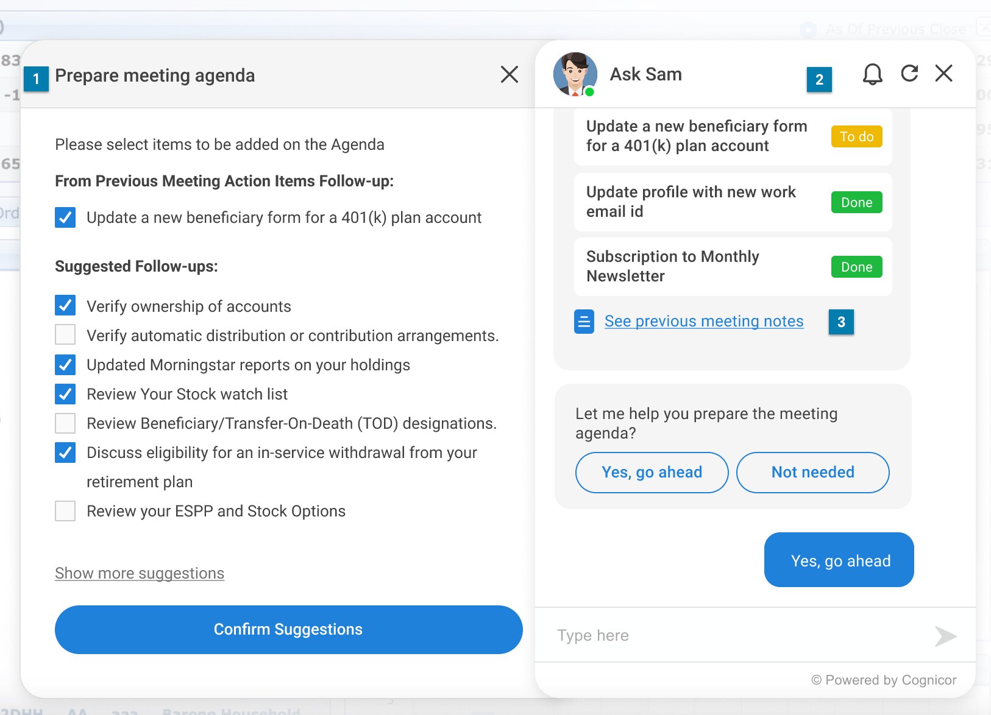Close the Prepare meeting agenda dialog
Screen dimensions: 991x715
point(509,74)
